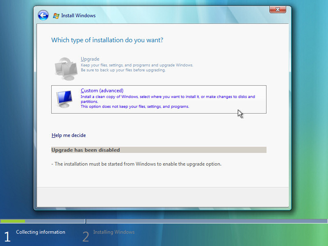
Task: Click the large step number 2
Action: click(x=85, y=237)
